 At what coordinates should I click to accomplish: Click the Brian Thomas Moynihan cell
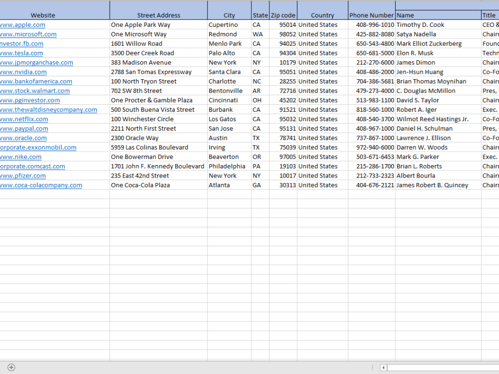coord(438,81)
